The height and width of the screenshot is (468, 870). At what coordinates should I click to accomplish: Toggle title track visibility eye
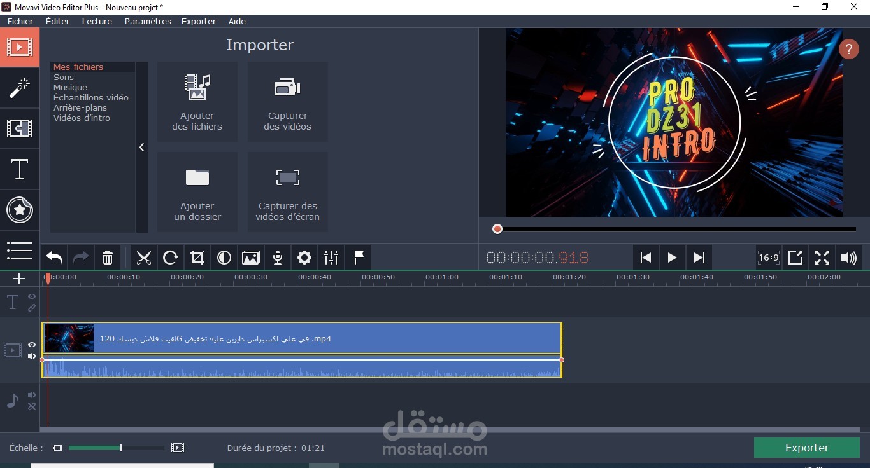point(32,297)
